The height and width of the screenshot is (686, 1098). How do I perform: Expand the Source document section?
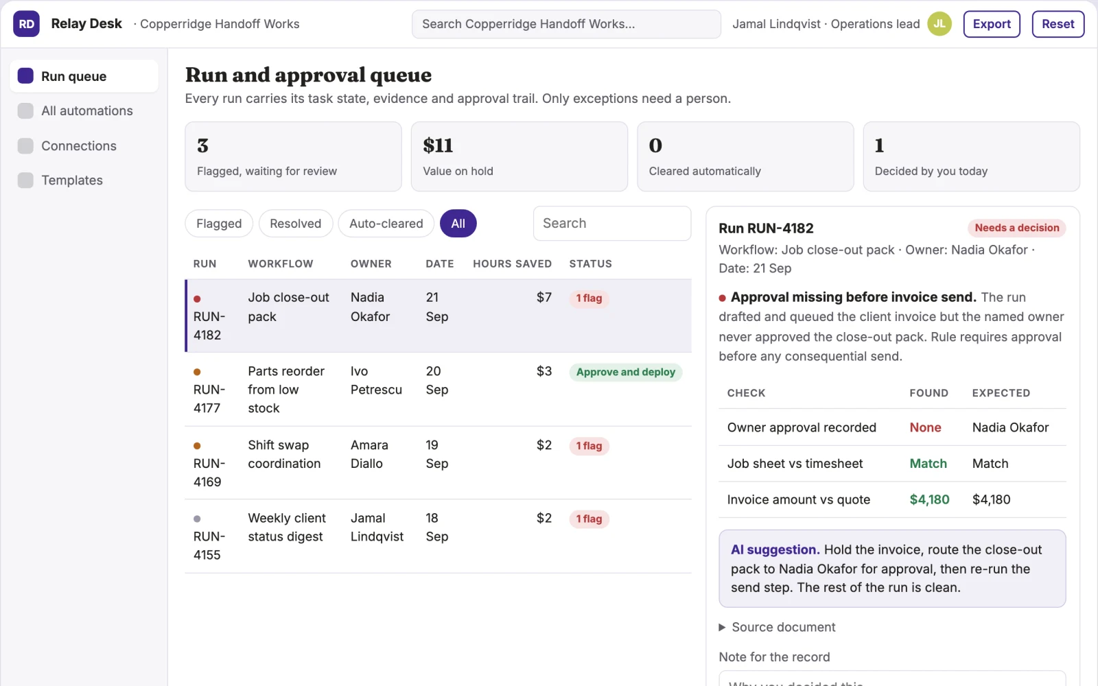pyautogui.click(x=776, y=627)
